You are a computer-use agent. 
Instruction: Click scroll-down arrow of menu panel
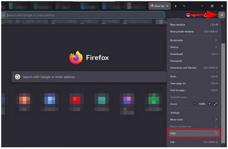pyautogui.click(x=223, y=145)
